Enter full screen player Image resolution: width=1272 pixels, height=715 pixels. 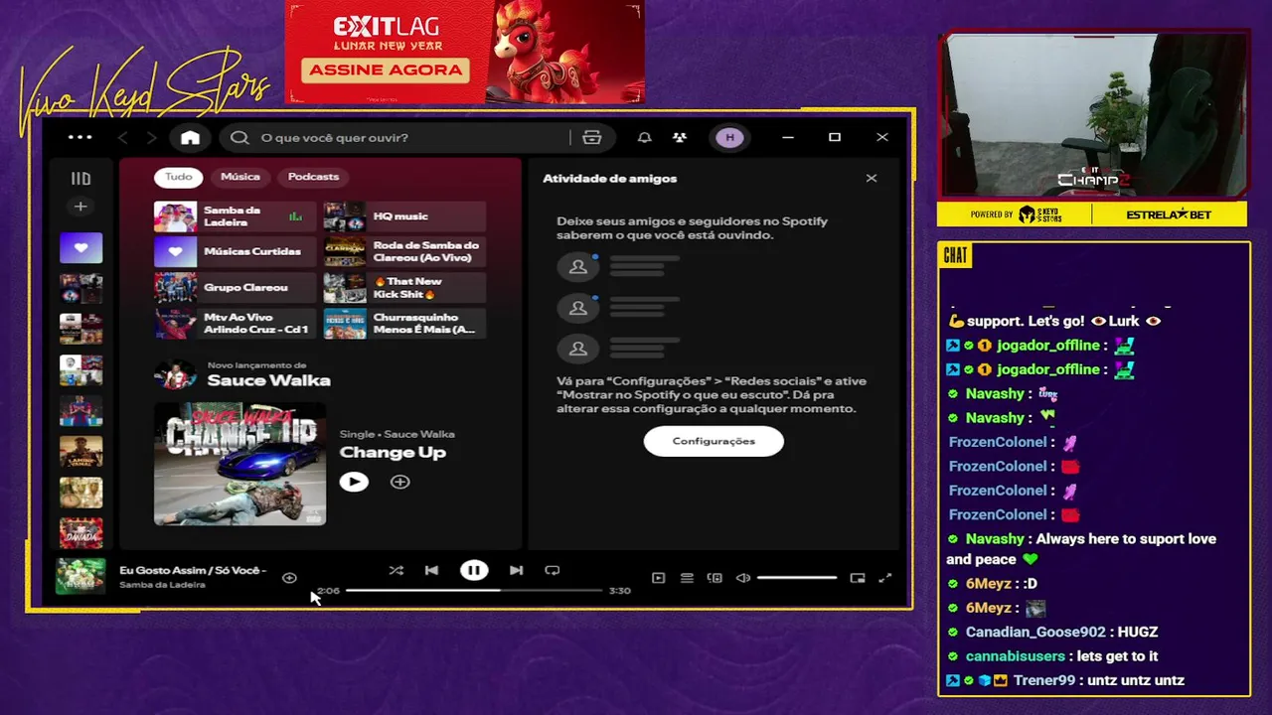[x=885, y=577]
